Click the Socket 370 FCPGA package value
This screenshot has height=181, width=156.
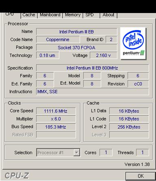tap(77, 48)
